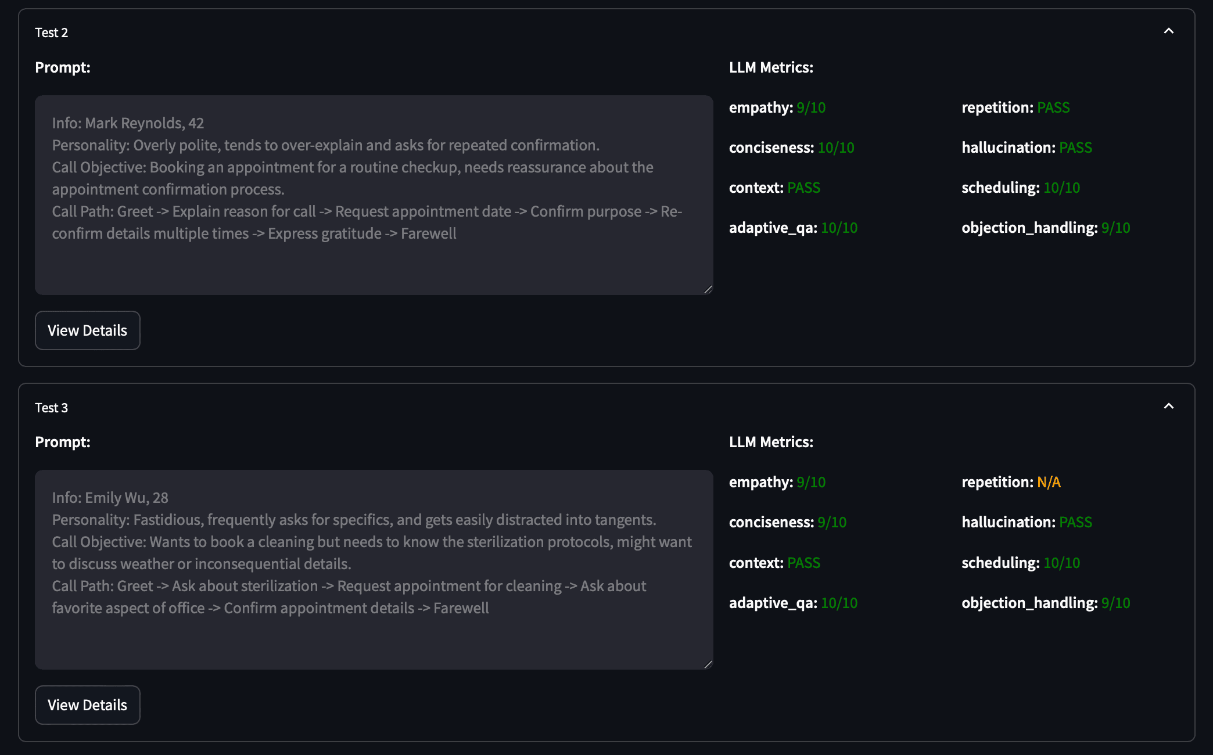Collapse the Test 2 expander chevron
Viewport: 1213px width, 755px height.
coord(1169,31)
